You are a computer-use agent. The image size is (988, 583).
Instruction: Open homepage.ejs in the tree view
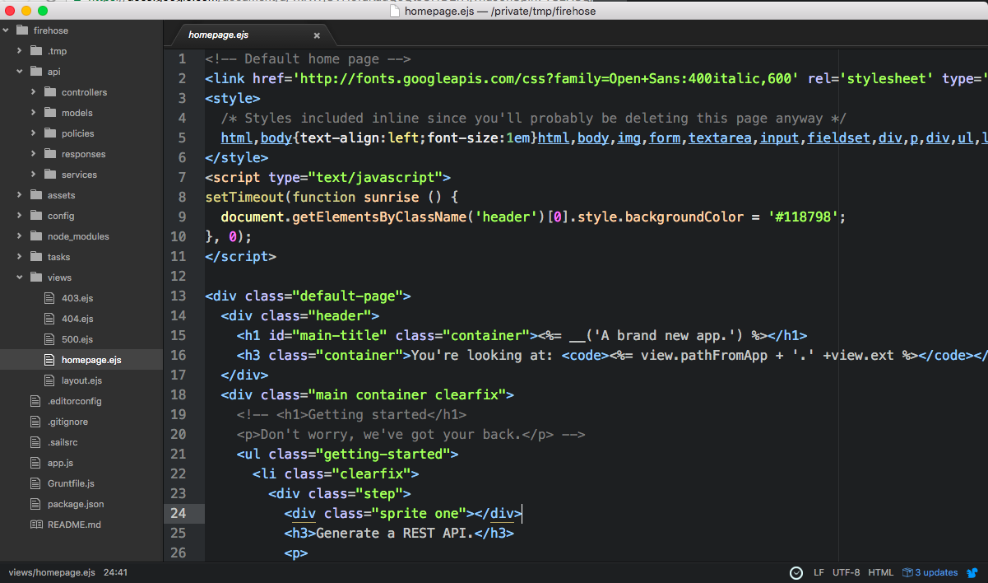coord(81,360)
